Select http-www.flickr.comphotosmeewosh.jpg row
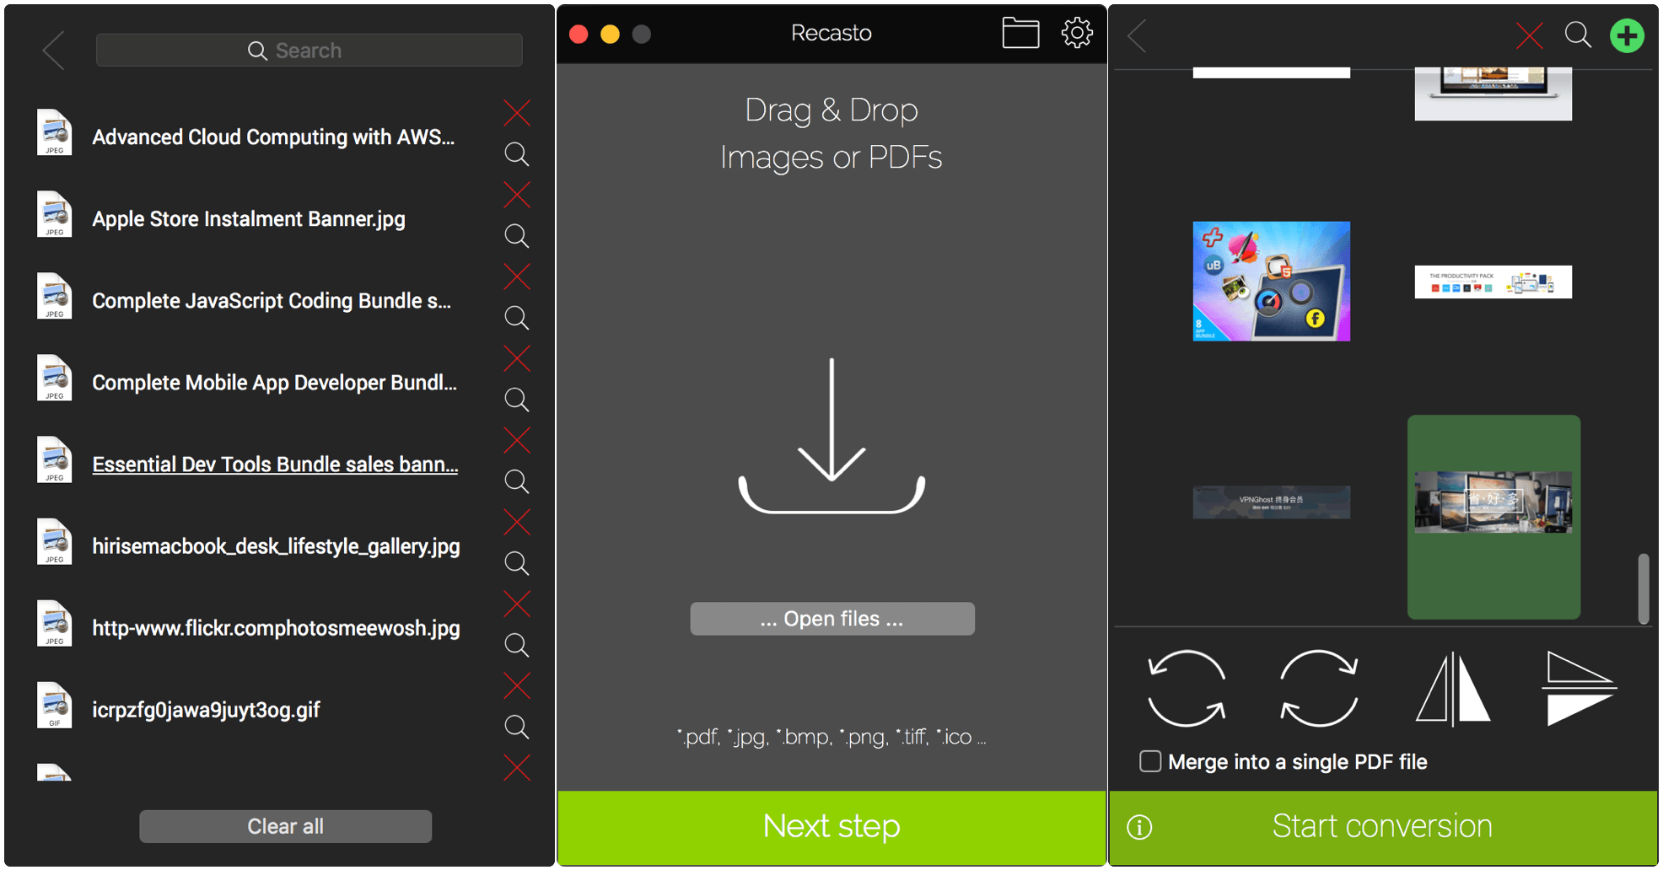The width and height of the screenshot is (1663, 870). point(276,628)
